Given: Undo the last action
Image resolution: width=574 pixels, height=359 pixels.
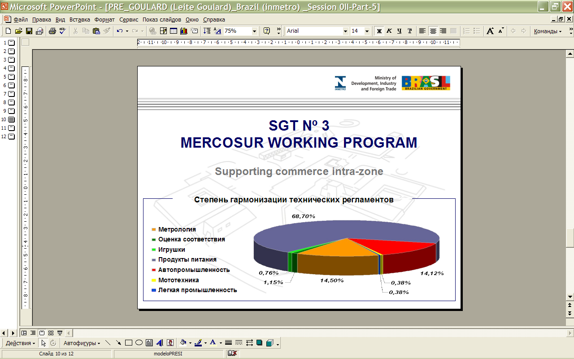Looking at the screenshot, I should 120,31.
